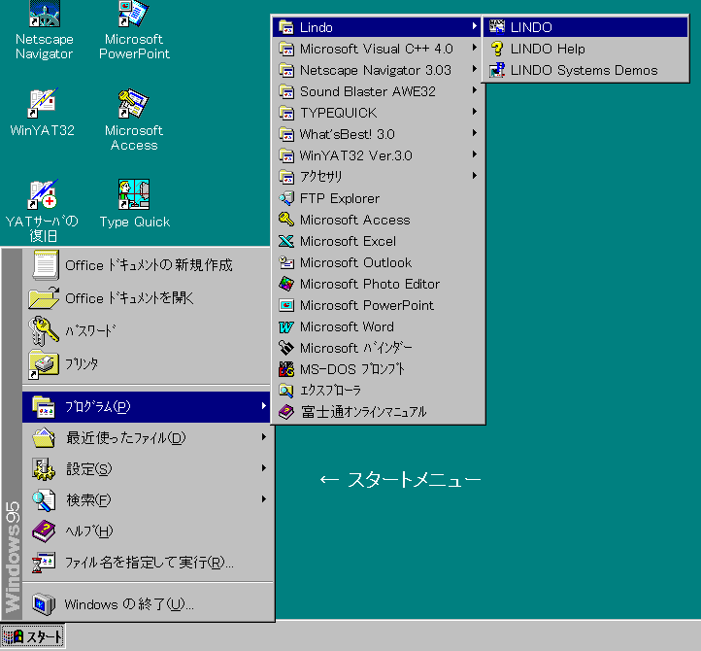Click the スタート button on the taskbar
701x651 pixels.
click(x=35, y=637)
